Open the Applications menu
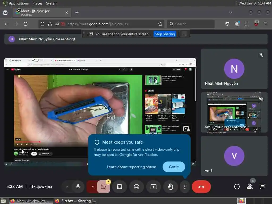The image size is (272, 204). [19, 3]
